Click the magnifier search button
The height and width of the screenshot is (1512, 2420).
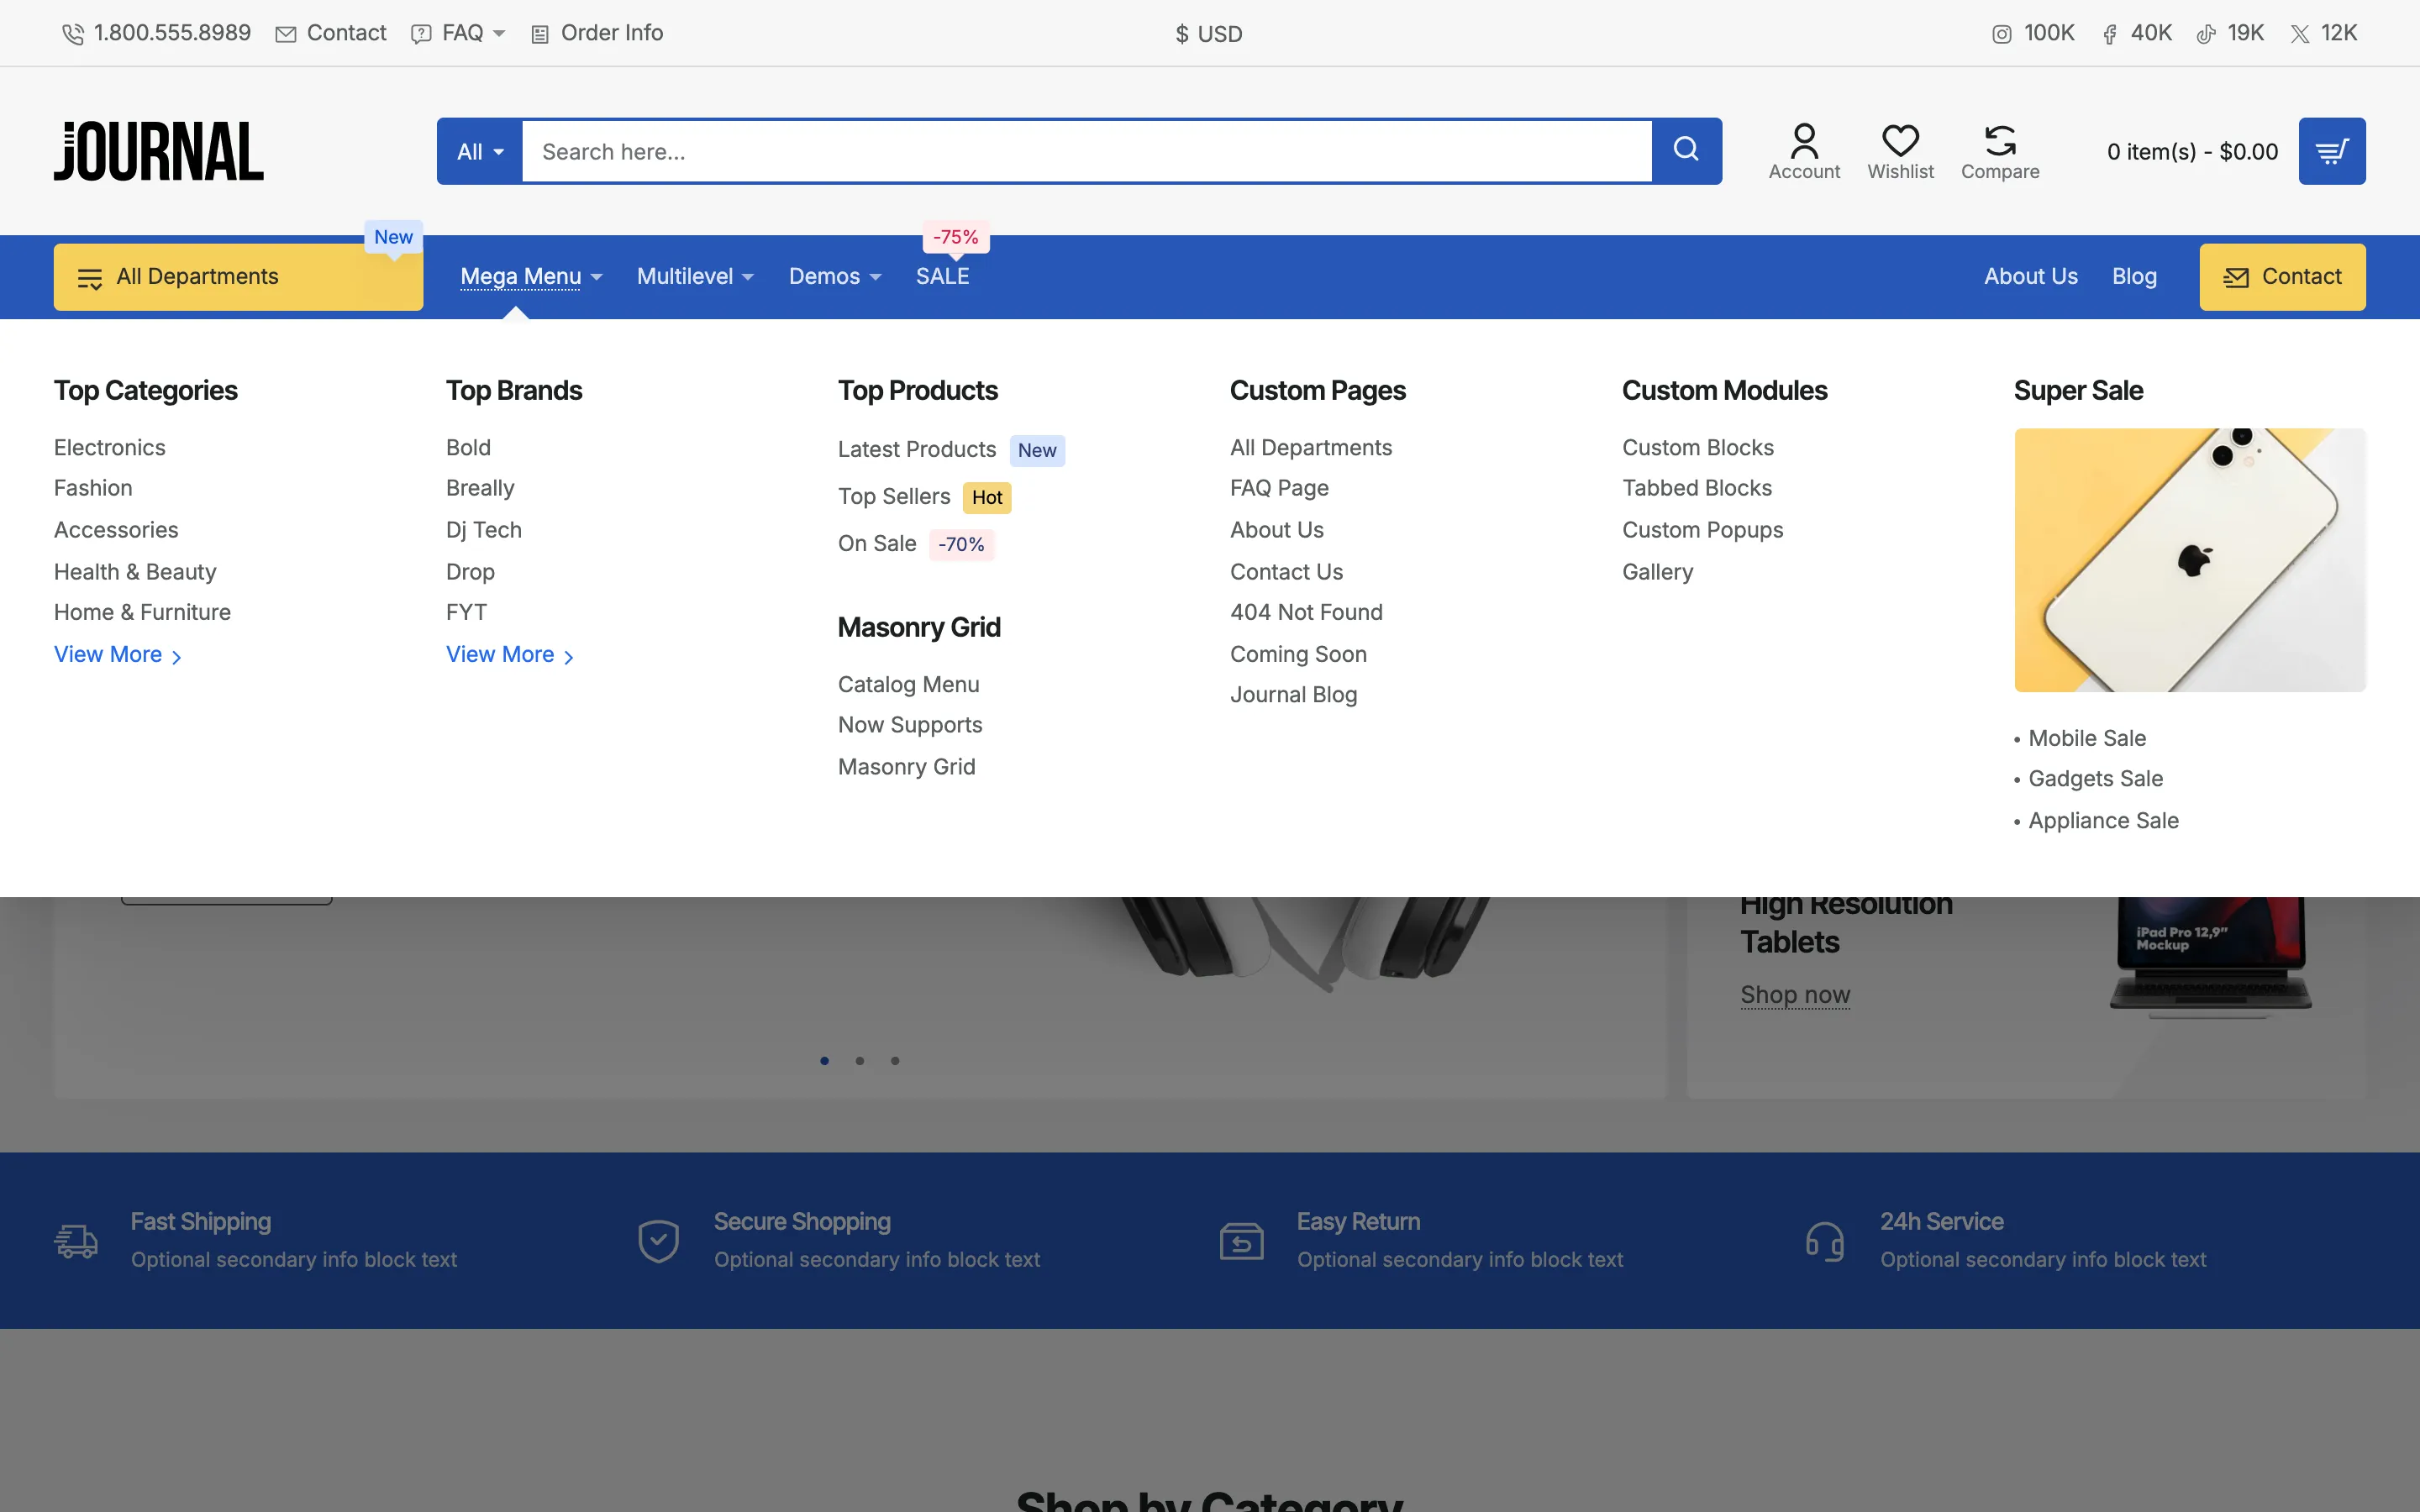click(1686, 150)
